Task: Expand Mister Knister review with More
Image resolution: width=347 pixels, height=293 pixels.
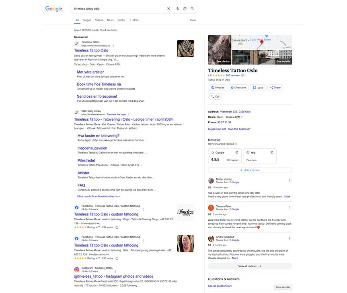Action: tap(287, 197)
